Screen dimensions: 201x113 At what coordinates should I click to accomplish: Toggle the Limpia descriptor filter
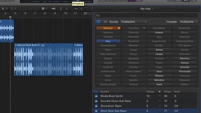click(x=159, y=54)
